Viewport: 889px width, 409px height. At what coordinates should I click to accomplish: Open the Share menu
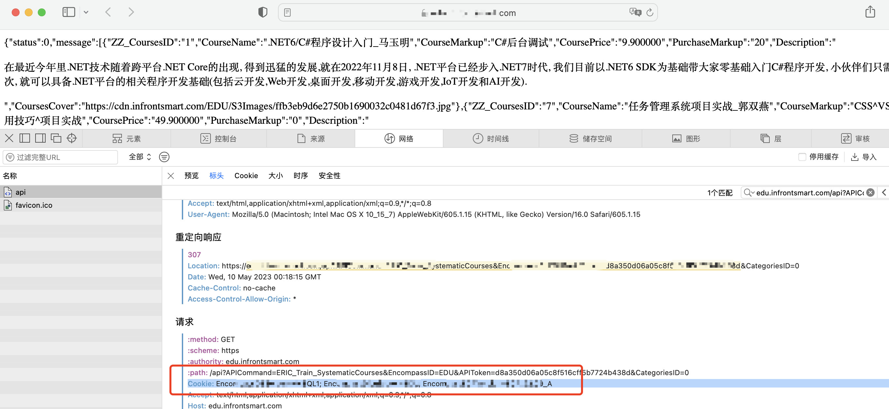click(870, 12)
